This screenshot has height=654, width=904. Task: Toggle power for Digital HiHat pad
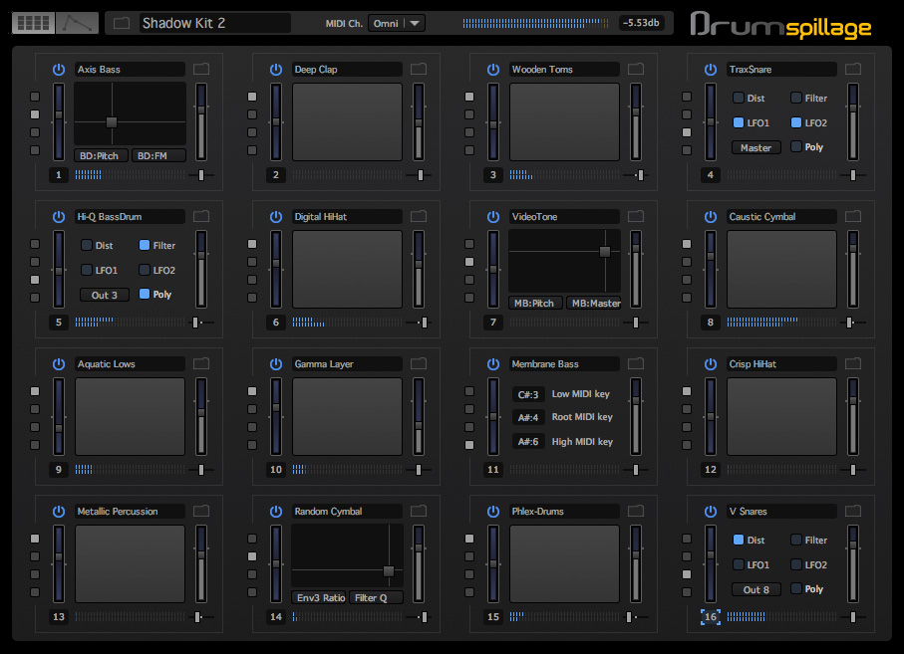coord(276,217)
